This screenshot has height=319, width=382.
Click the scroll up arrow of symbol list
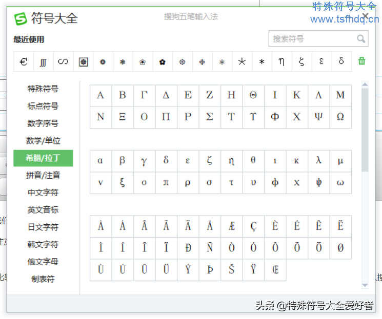pos(365,85)
